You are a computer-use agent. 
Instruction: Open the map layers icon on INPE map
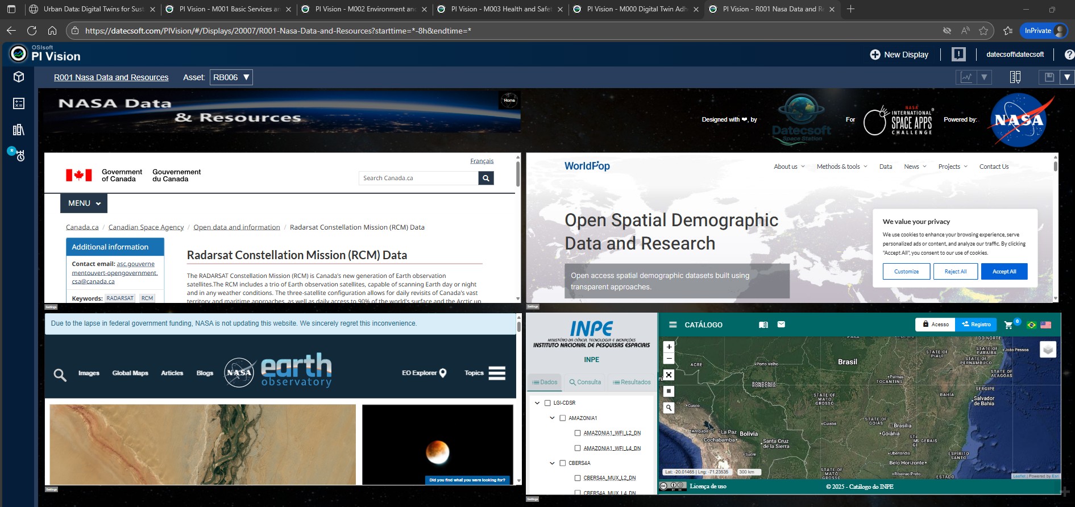(x=1048, y=349)
